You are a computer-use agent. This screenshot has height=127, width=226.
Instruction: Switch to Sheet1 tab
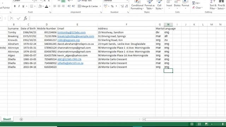(x=7, y=119)
